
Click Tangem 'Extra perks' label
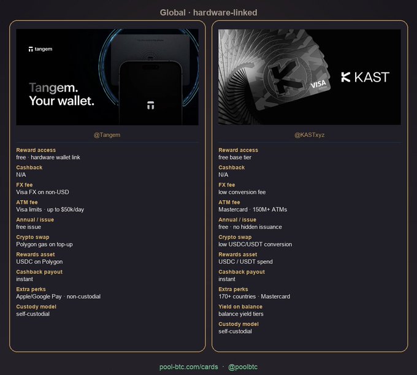31,289
